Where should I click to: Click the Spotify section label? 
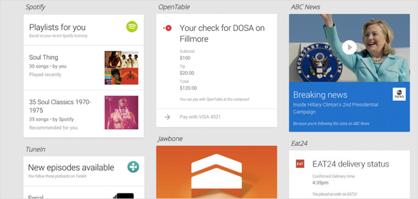pos(35,7)
